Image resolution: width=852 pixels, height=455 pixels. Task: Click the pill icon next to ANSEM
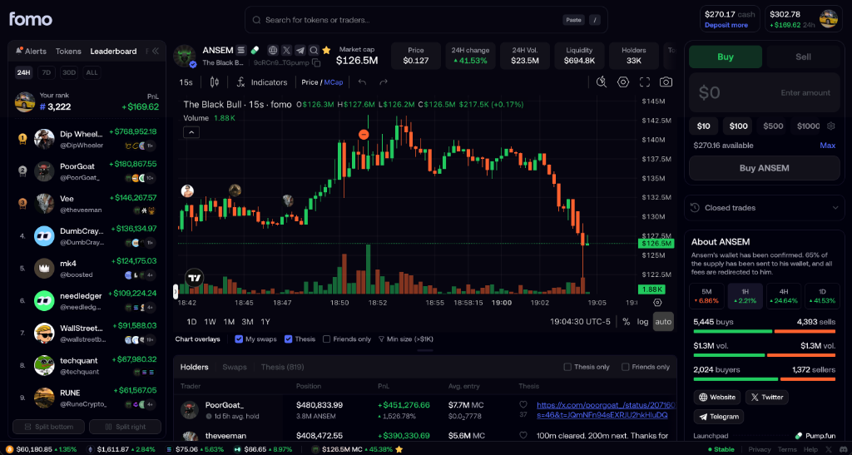(255, 50)
